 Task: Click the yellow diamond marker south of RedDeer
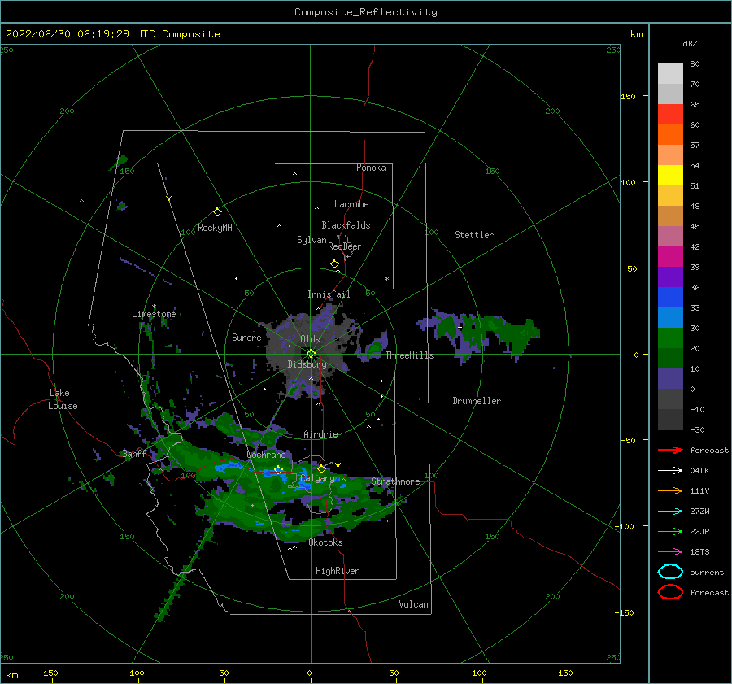tap(335, 264)
